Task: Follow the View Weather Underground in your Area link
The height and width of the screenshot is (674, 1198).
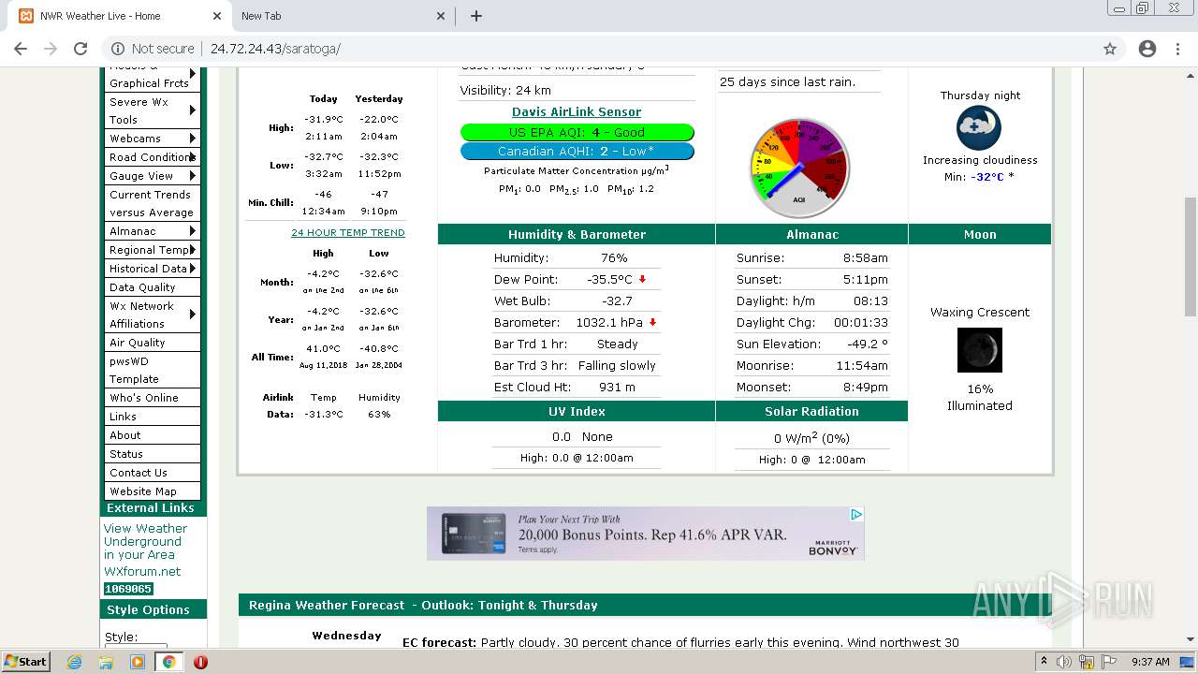Action: [x=145, y=541]
